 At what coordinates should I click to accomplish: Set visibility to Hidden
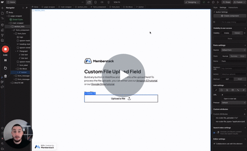(x=237, y=33)
